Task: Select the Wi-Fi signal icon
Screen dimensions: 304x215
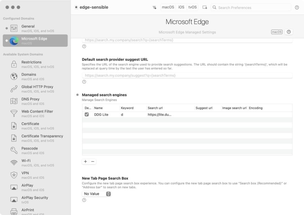Action: 14,163
